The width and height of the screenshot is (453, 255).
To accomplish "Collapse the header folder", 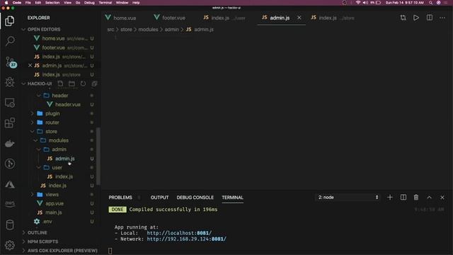I will 39,96.
